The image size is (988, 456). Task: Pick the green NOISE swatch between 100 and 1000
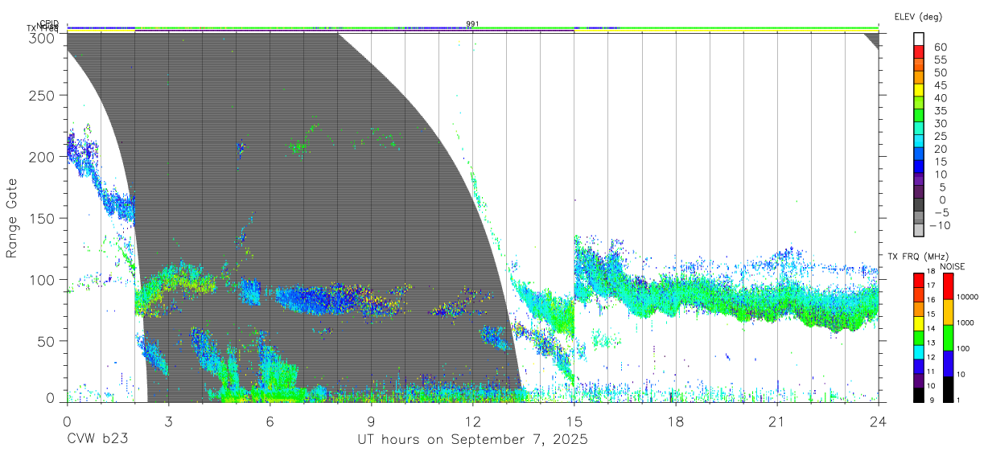pyautogui.click(x=949, y=336)
